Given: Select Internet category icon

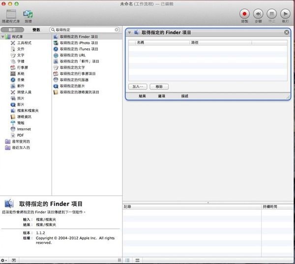Looking at the screenshot, I should point(13,129).
